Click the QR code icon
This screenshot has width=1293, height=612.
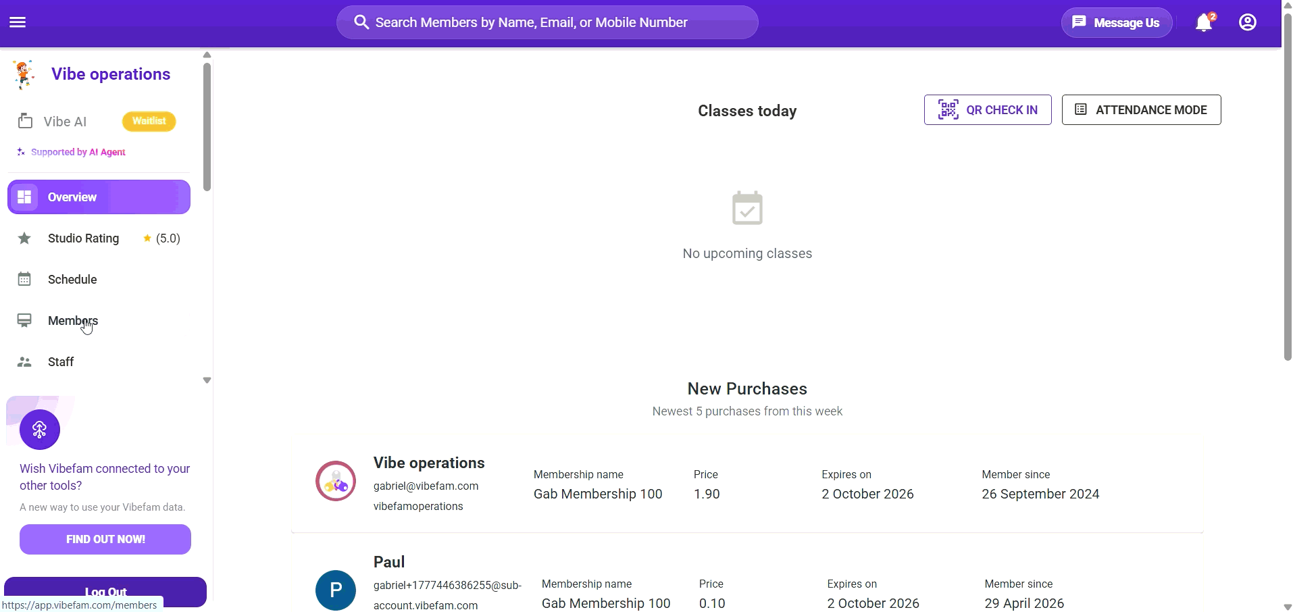click(948, 109)
